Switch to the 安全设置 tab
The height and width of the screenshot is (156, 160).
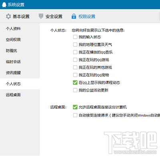pyautogui.click(x=50, y=16)
